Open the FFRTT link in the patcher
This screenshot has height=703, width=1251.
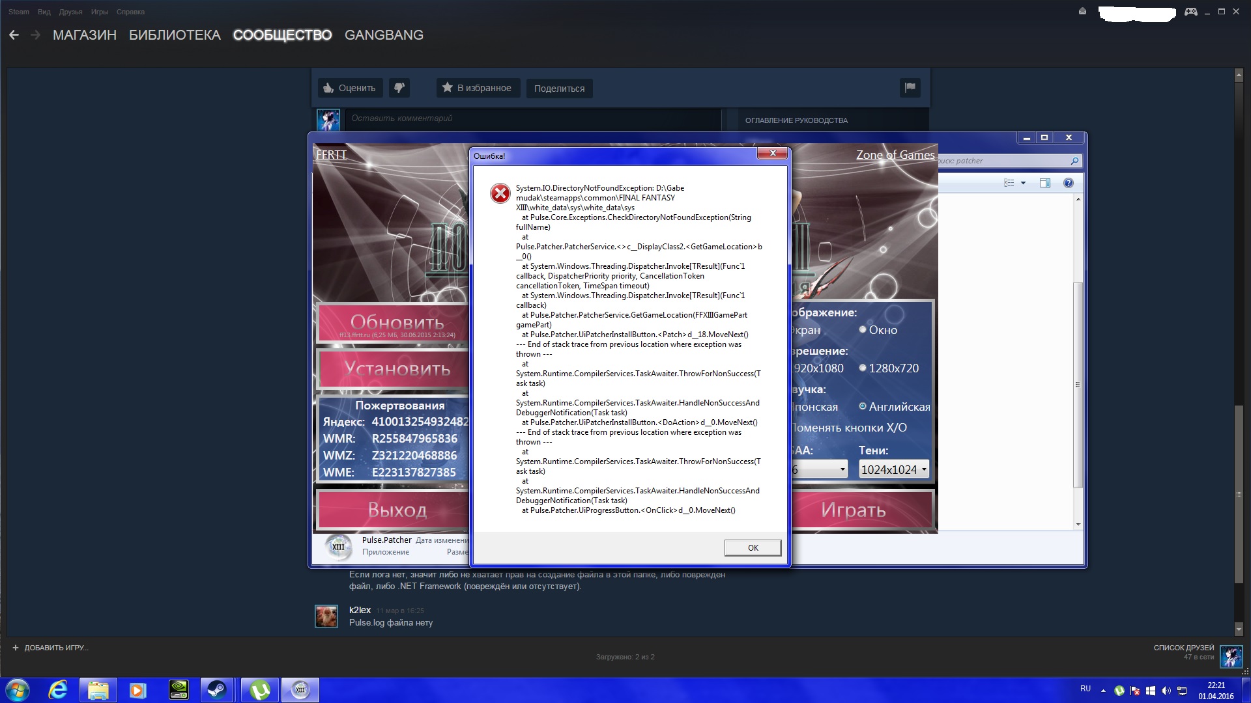[x=331, y=155]
